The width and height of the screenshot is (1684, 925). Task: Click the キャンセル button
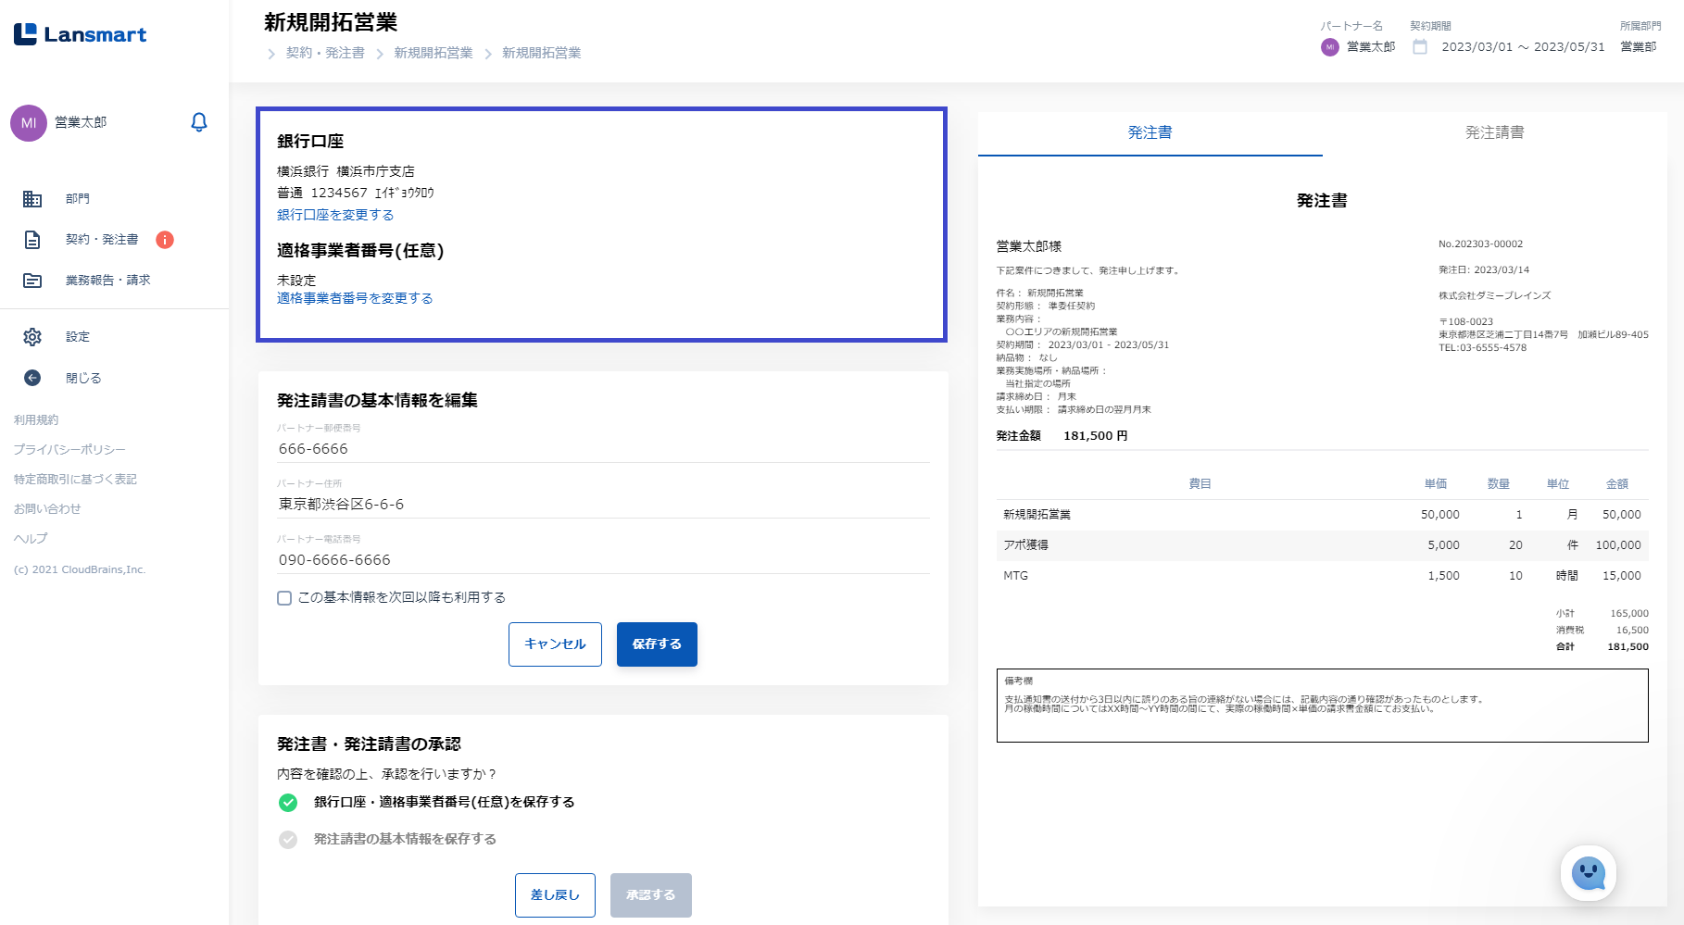555,644
